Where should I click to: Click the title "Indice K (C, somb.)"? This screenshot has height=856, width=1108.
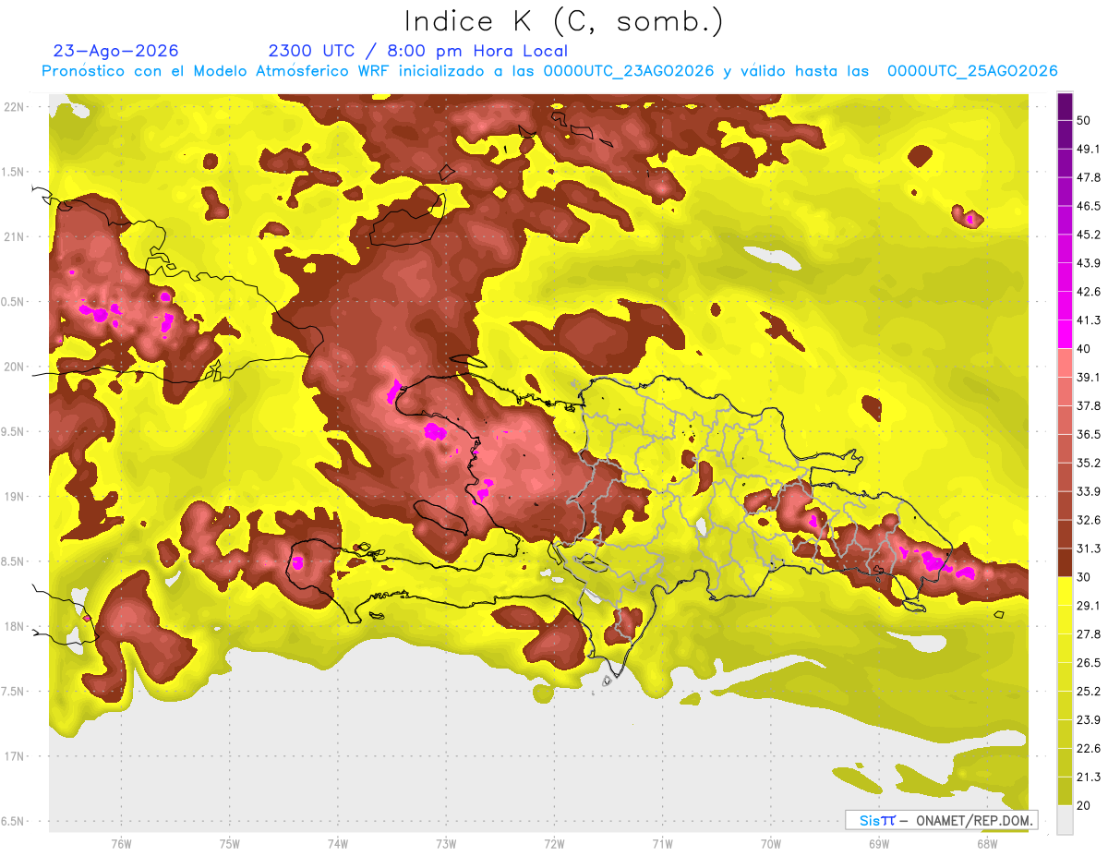(x=563, y=21)
